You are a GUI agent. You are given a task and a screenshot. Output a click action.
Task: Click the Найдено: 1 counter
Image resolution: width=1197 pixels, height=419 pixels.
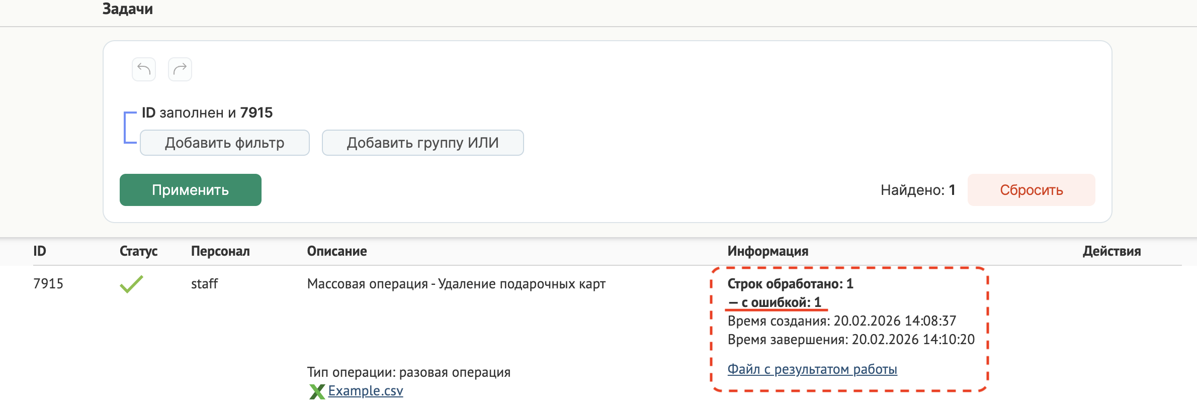pyautogui.click(x=918, y=190)
